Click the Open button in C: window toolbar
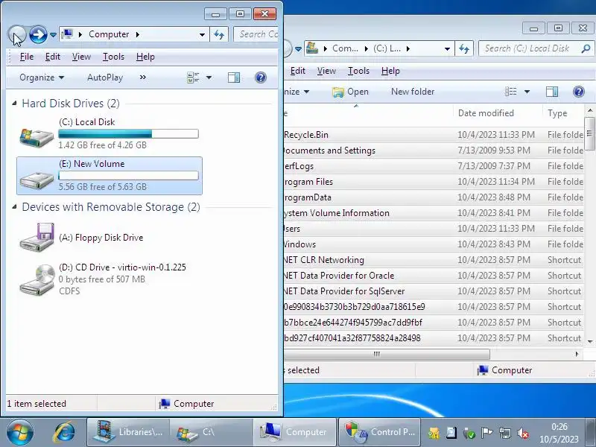 350,92
